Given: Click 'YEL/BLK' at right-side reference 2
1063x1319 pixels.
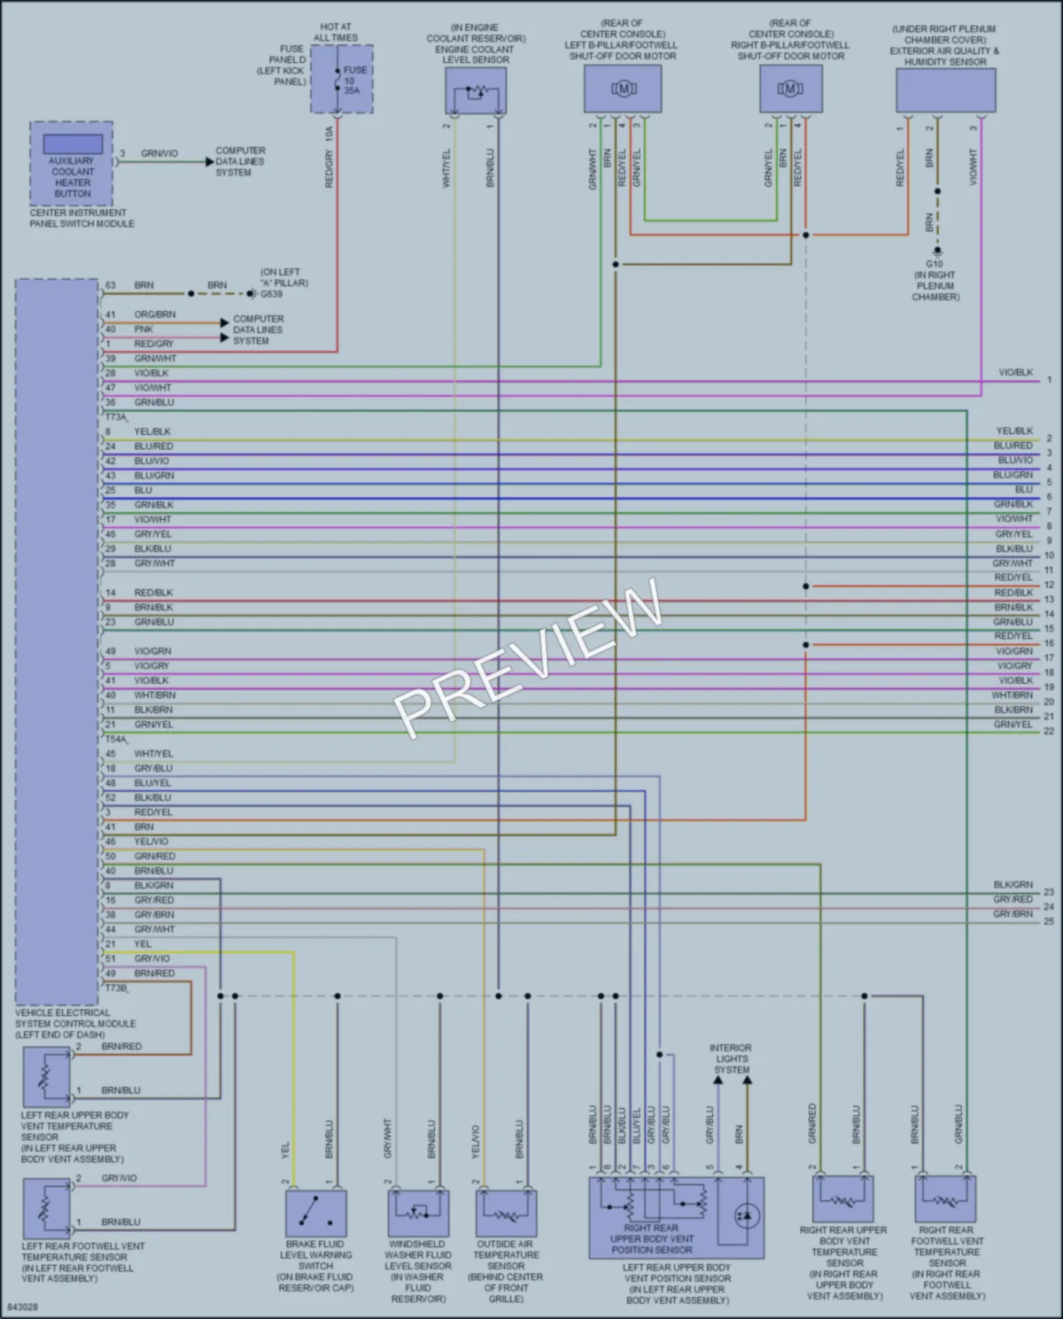Looking at the screenshot, I should coord(1014,431).
